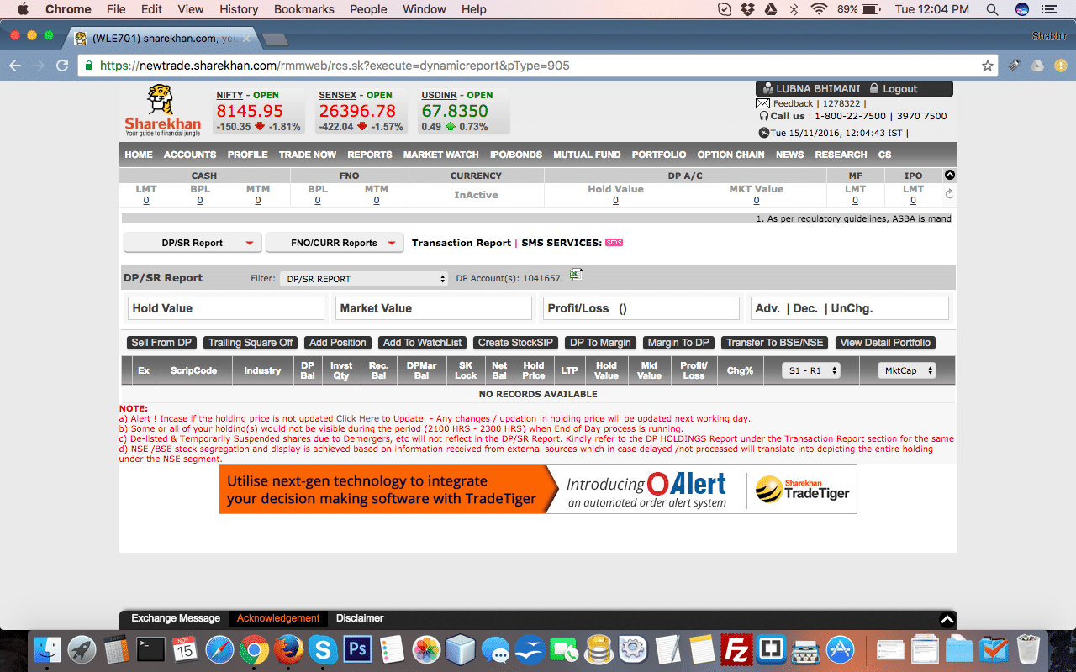Image resolution: width=1076 pixels, height=672 pixels.
Task: Open the Feedback link
Action: coord(793,103)
